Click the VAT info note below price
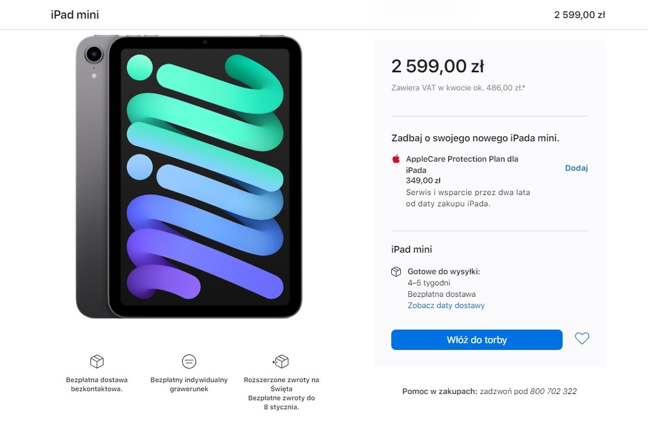 (458, 88)
